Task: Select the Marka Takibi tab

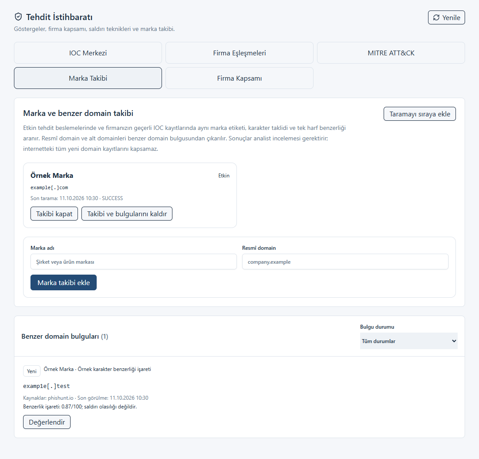Action: [88, 78]
